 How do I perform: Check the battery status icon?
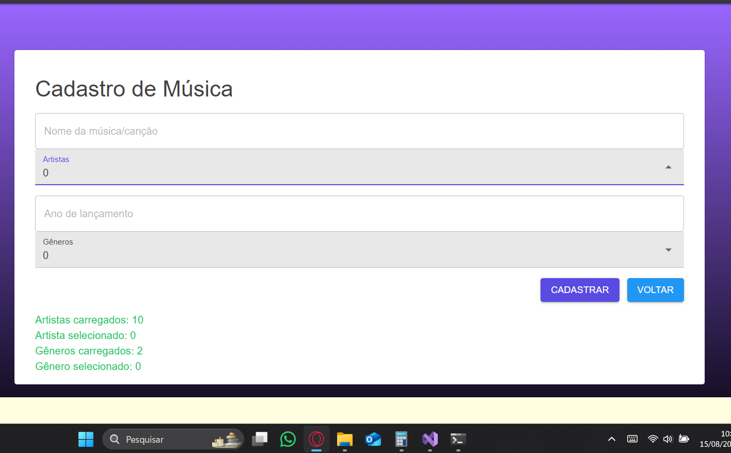684,439
